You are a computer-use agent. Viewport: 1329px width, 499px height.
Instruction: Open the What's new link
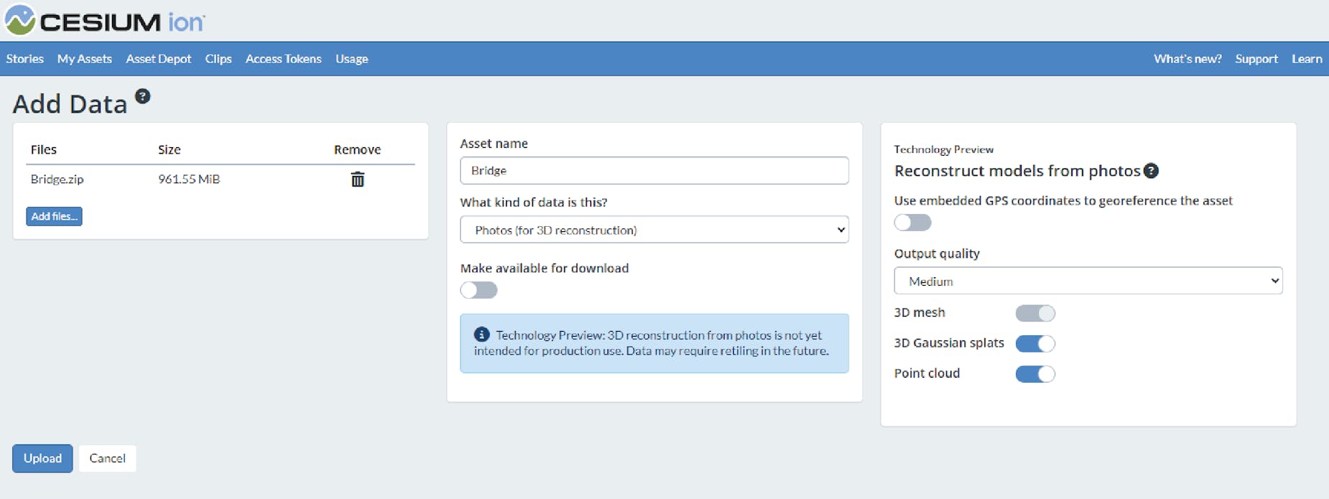pos(1188,59)
